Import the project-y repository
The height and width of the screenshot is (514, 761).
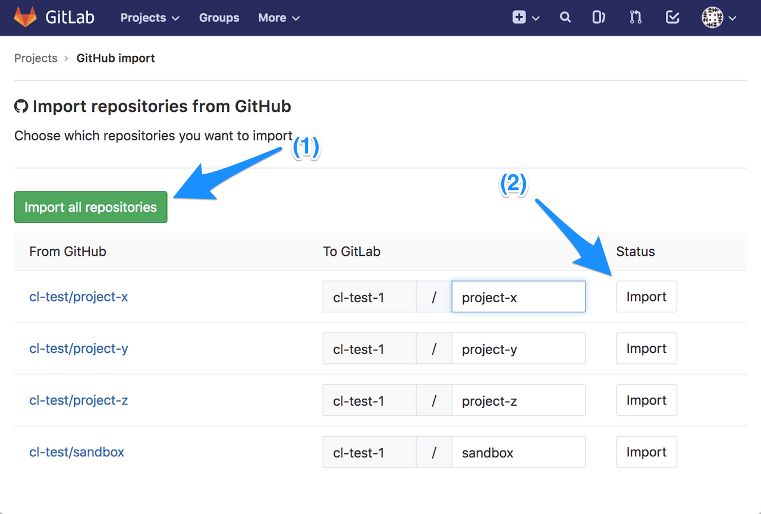[x=646, y=349]
